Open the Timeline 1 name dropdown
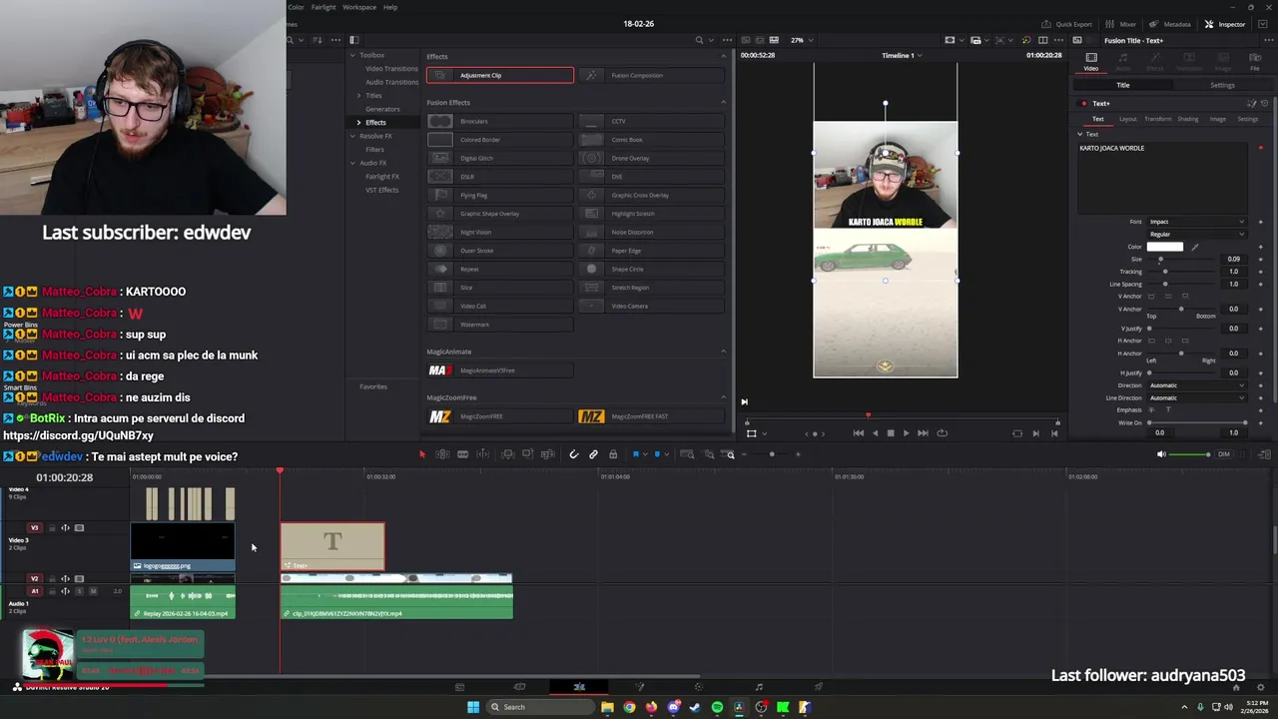 (x=902, y=55)
